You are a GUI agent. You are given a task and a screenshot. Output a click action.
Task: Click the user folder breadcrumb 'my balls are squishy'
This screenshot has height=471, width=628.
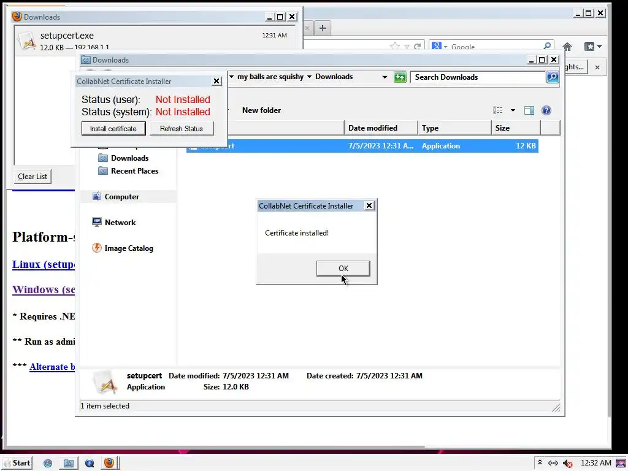270,77
